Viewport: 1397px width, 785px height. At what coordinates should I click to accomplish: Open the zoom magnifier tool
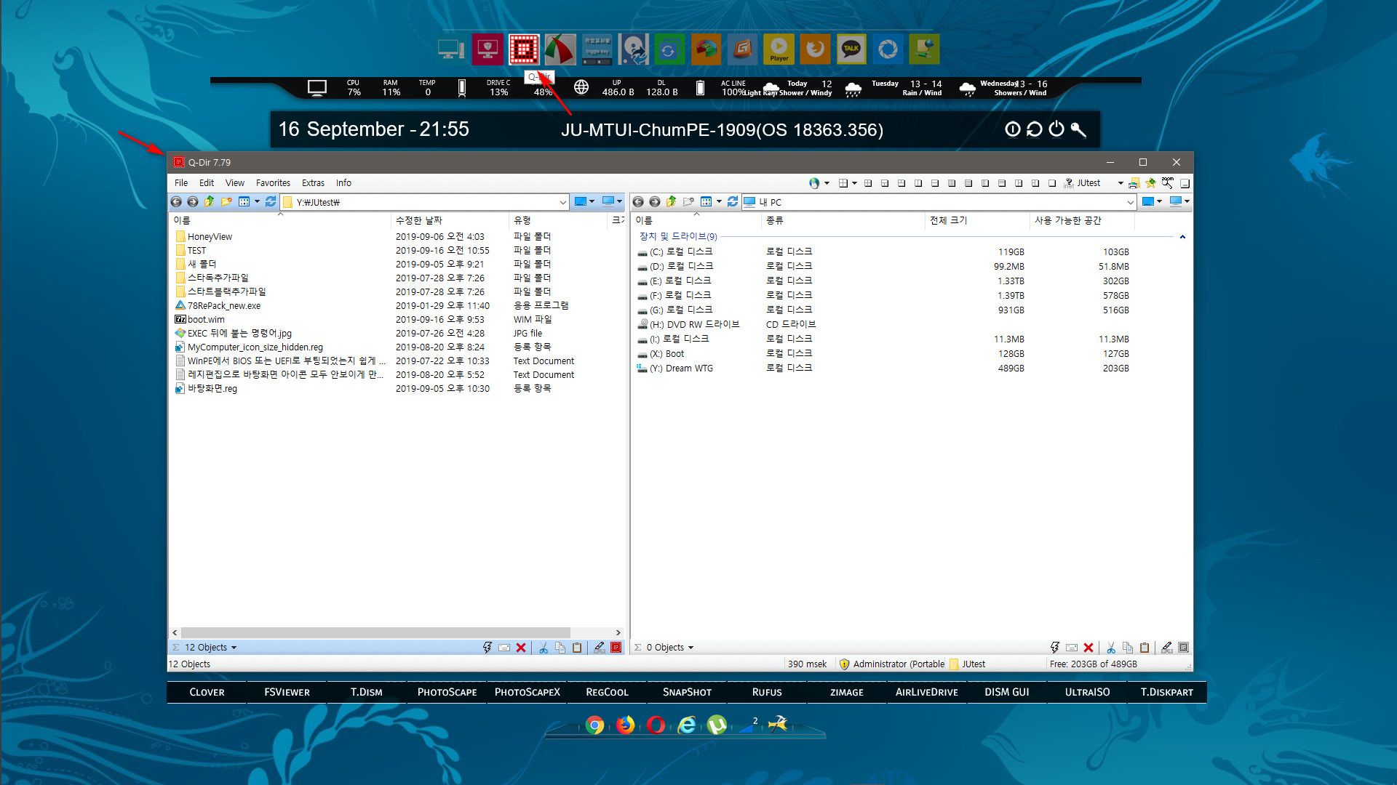[1168, 183]
